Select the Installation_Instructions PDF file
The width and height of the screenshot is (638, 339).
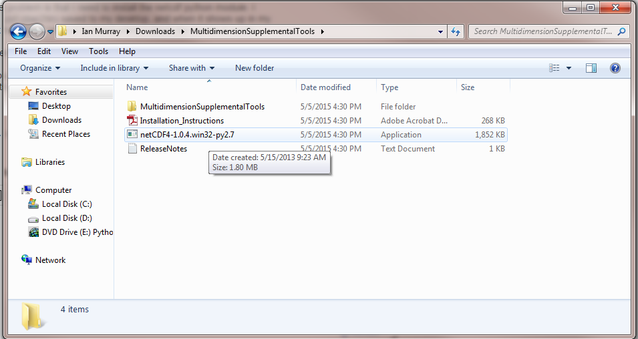316,121
